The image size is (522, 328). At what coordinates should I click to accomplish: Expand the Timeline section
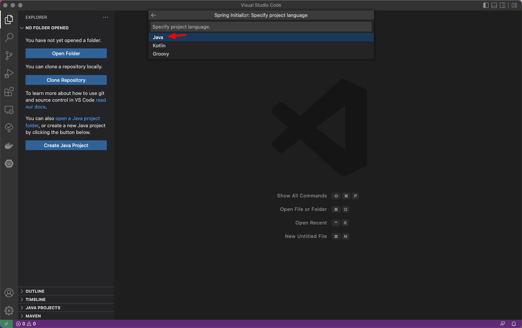[x=66, y=299]
